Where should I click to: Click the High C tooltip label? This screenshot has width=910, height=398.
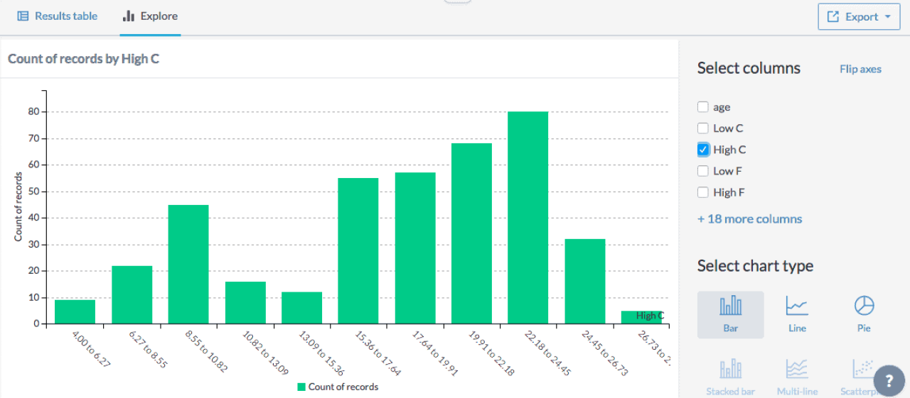coord(650,316)
